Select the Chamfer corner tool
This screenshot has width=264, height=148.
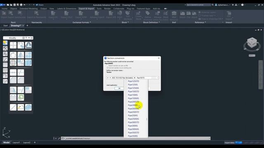point(21,80)
